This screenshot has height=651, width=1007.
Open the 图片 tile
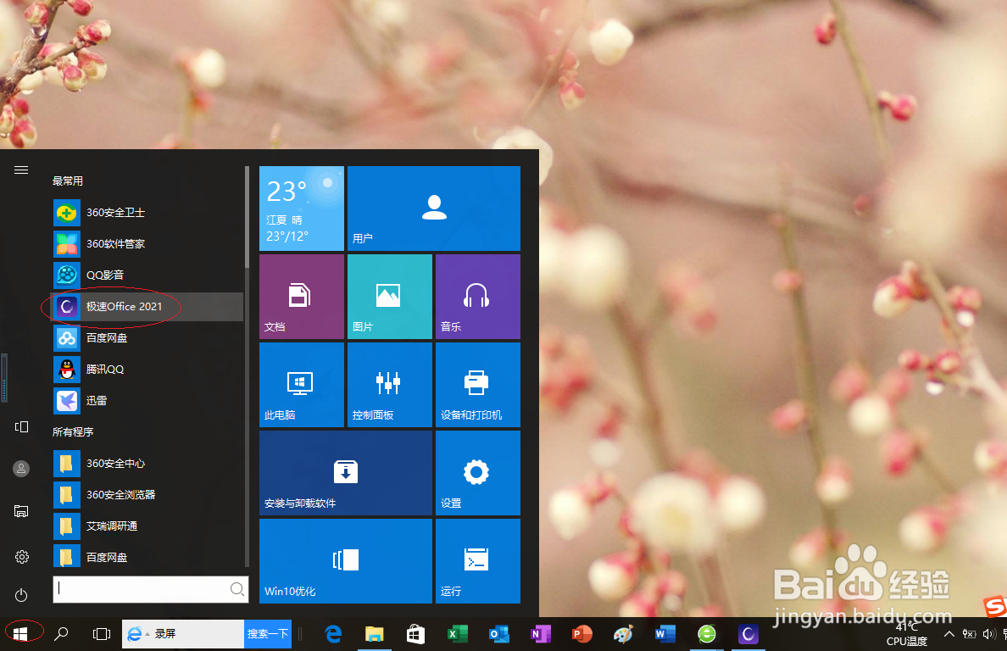(390, 297)
